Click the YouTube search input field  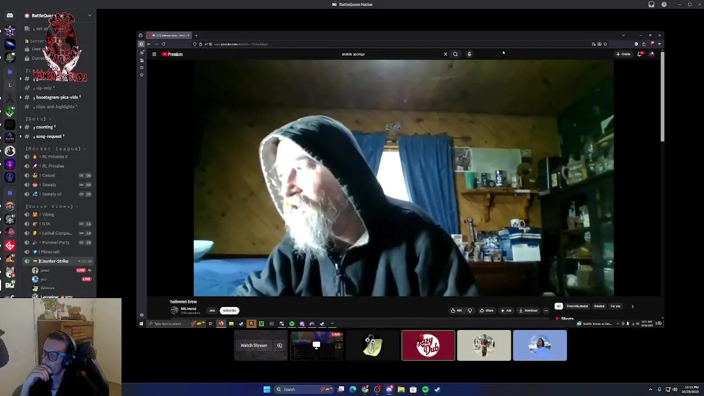pyautogui.click(x=391, y=54)
